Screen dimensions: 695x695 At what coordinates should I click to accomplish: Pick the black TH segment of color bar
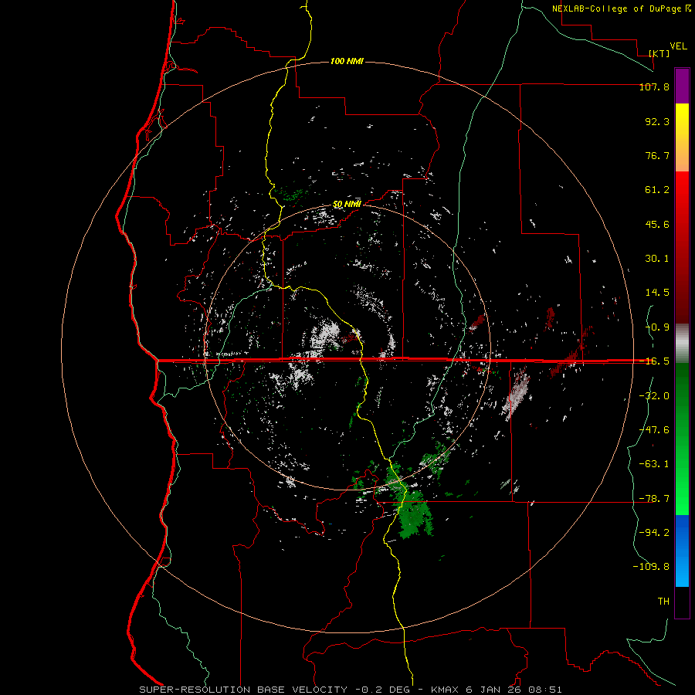[x=682, y=602]
